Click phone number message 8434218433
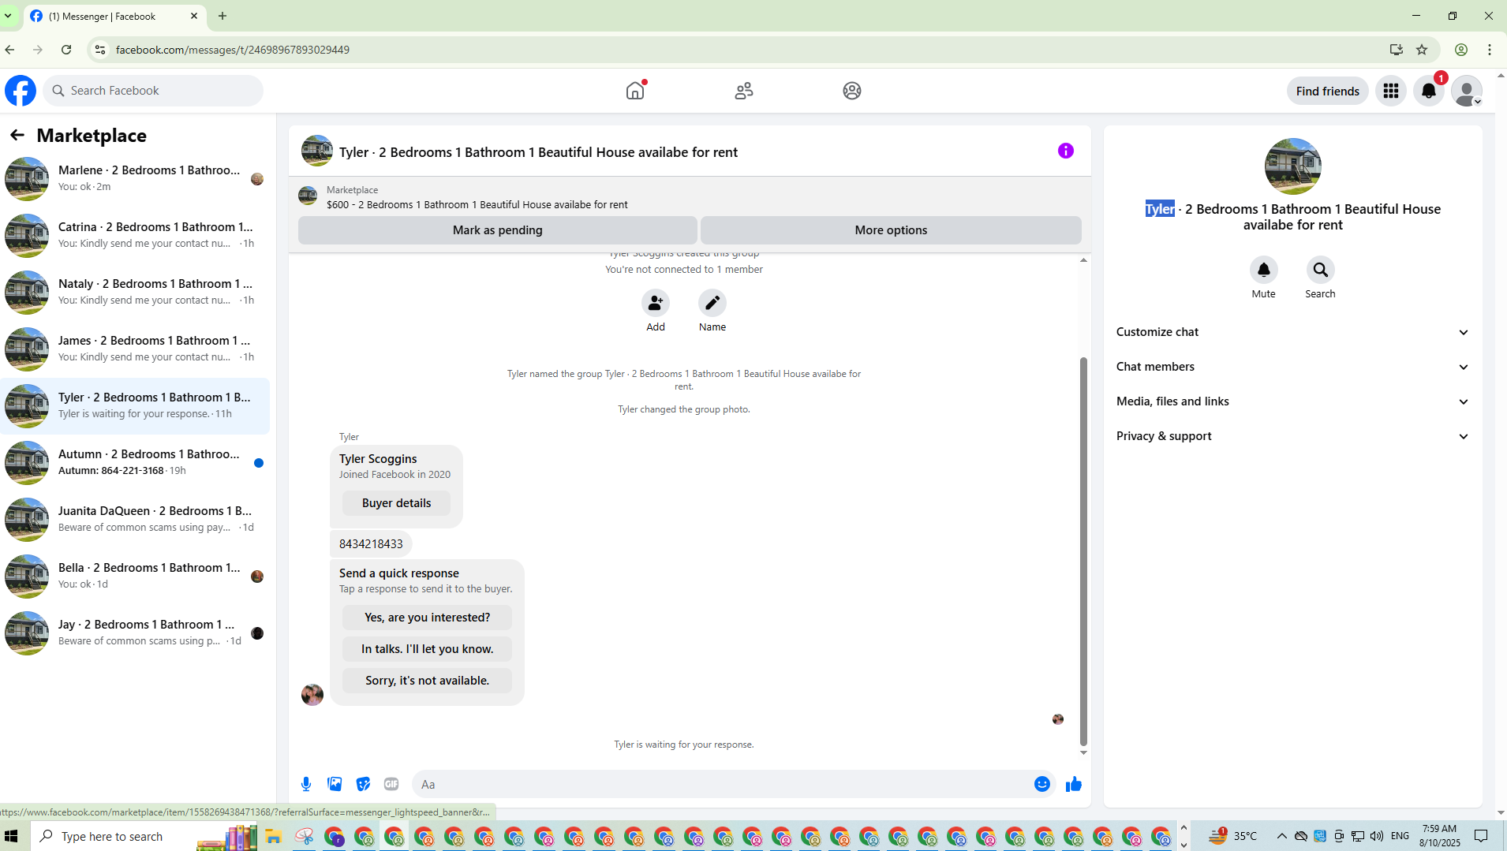The width and height of the screenshot is (1507, 851). pyautogui.click(x=371, y=544)
